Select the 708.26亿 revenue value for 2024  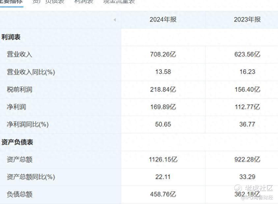click(x=163, y=54)
